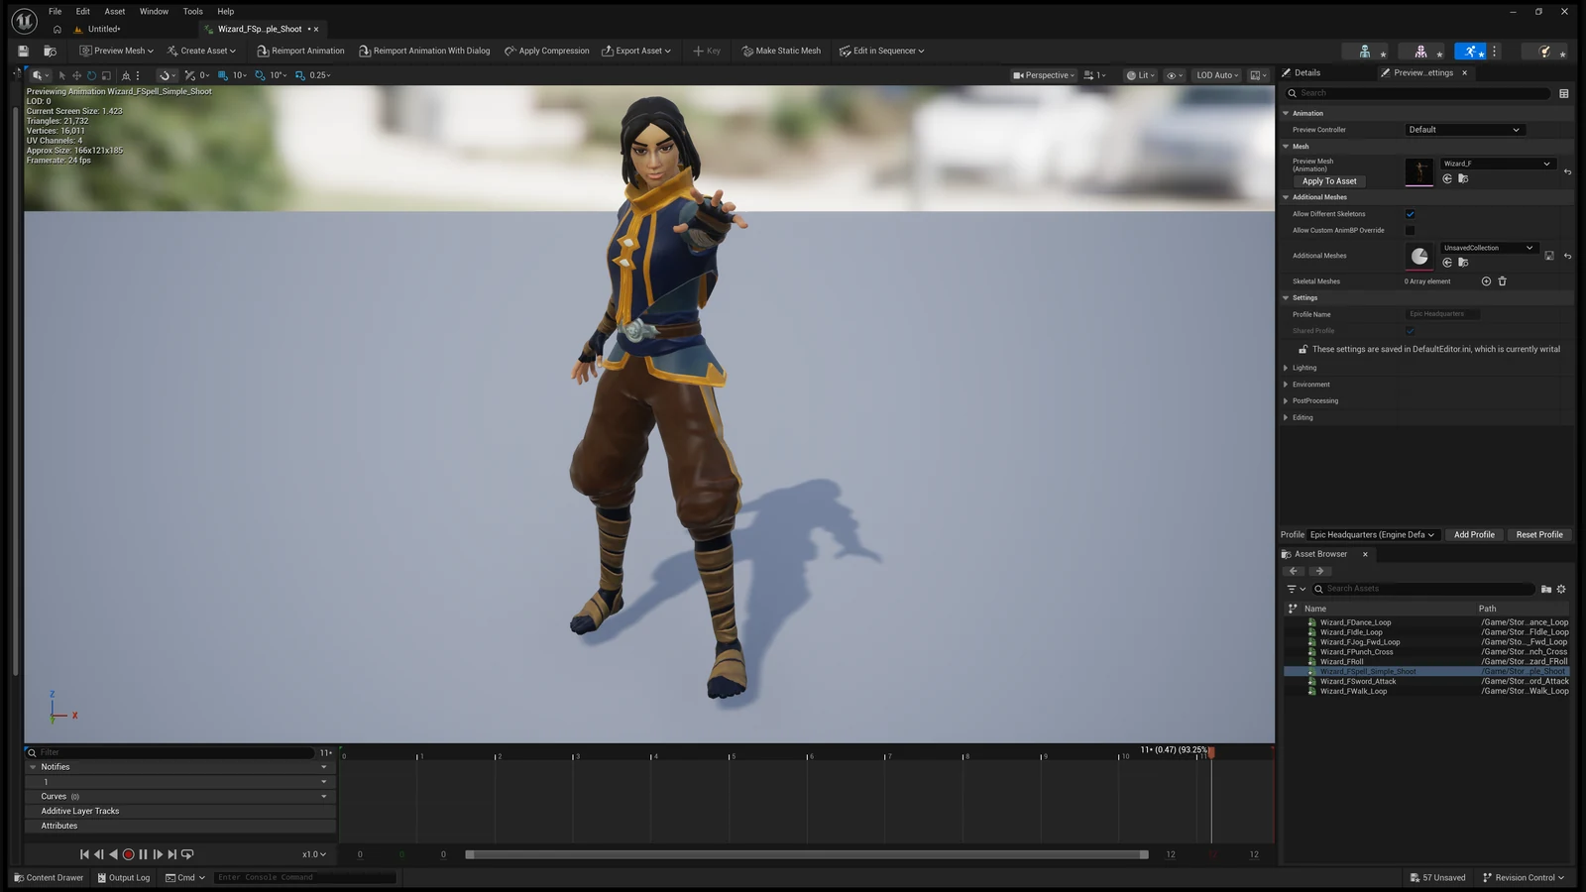This screenshot has width=1586, height=892.
Task: Toggle the grid snap icon with value 10
Action: tap(223, 75)
